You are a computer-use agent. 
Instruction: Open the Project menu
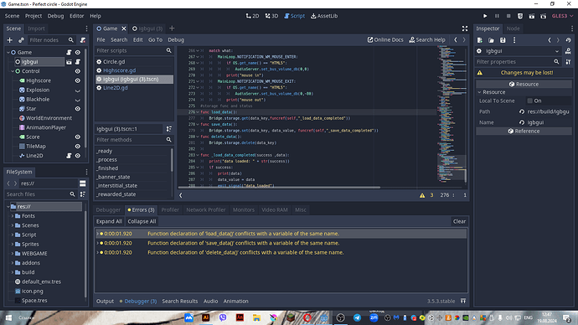[34, 16]
